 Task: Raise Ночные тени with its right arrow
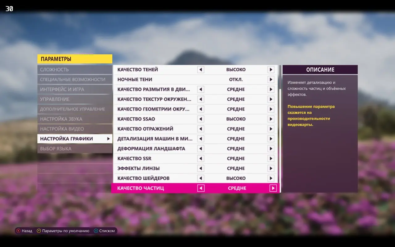271,79
